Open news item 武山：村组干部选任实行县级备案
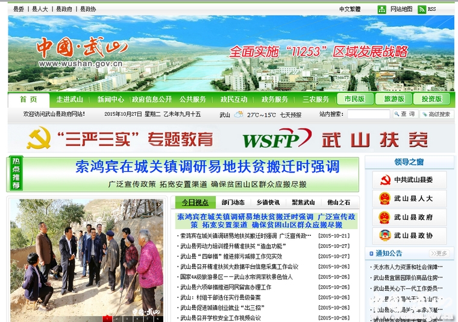Image resolution: width=458 pixels, height=322 pixels. click(221, 297)
